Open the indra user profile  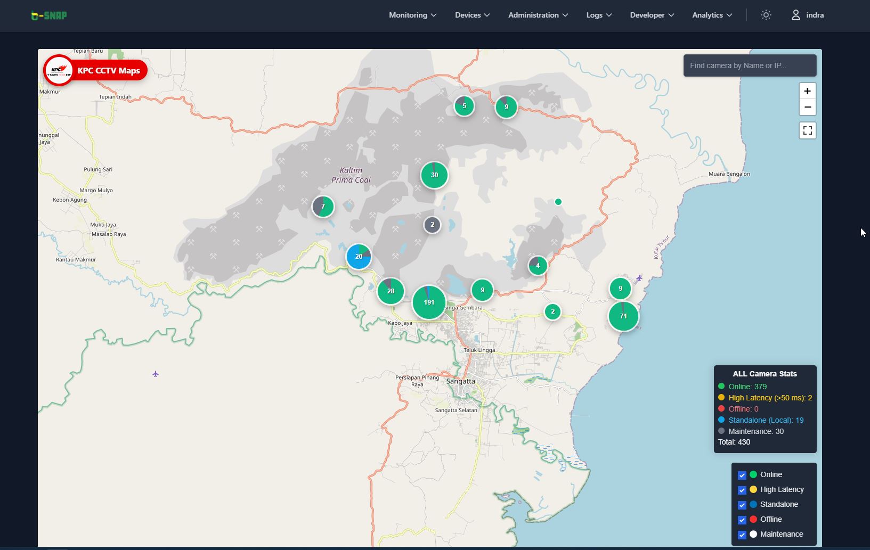point(807,15)
